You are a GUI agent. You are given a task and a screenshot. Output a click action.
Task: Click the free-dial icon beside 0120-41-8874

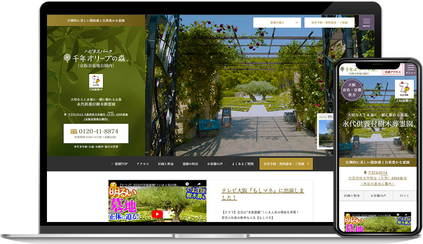coord(74,132)
